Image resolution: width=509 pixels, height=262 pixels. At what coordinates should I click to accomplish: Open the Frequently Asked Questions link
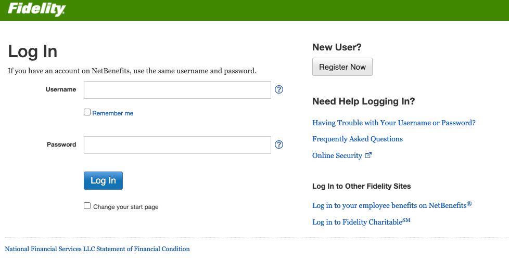pos(358,139)
